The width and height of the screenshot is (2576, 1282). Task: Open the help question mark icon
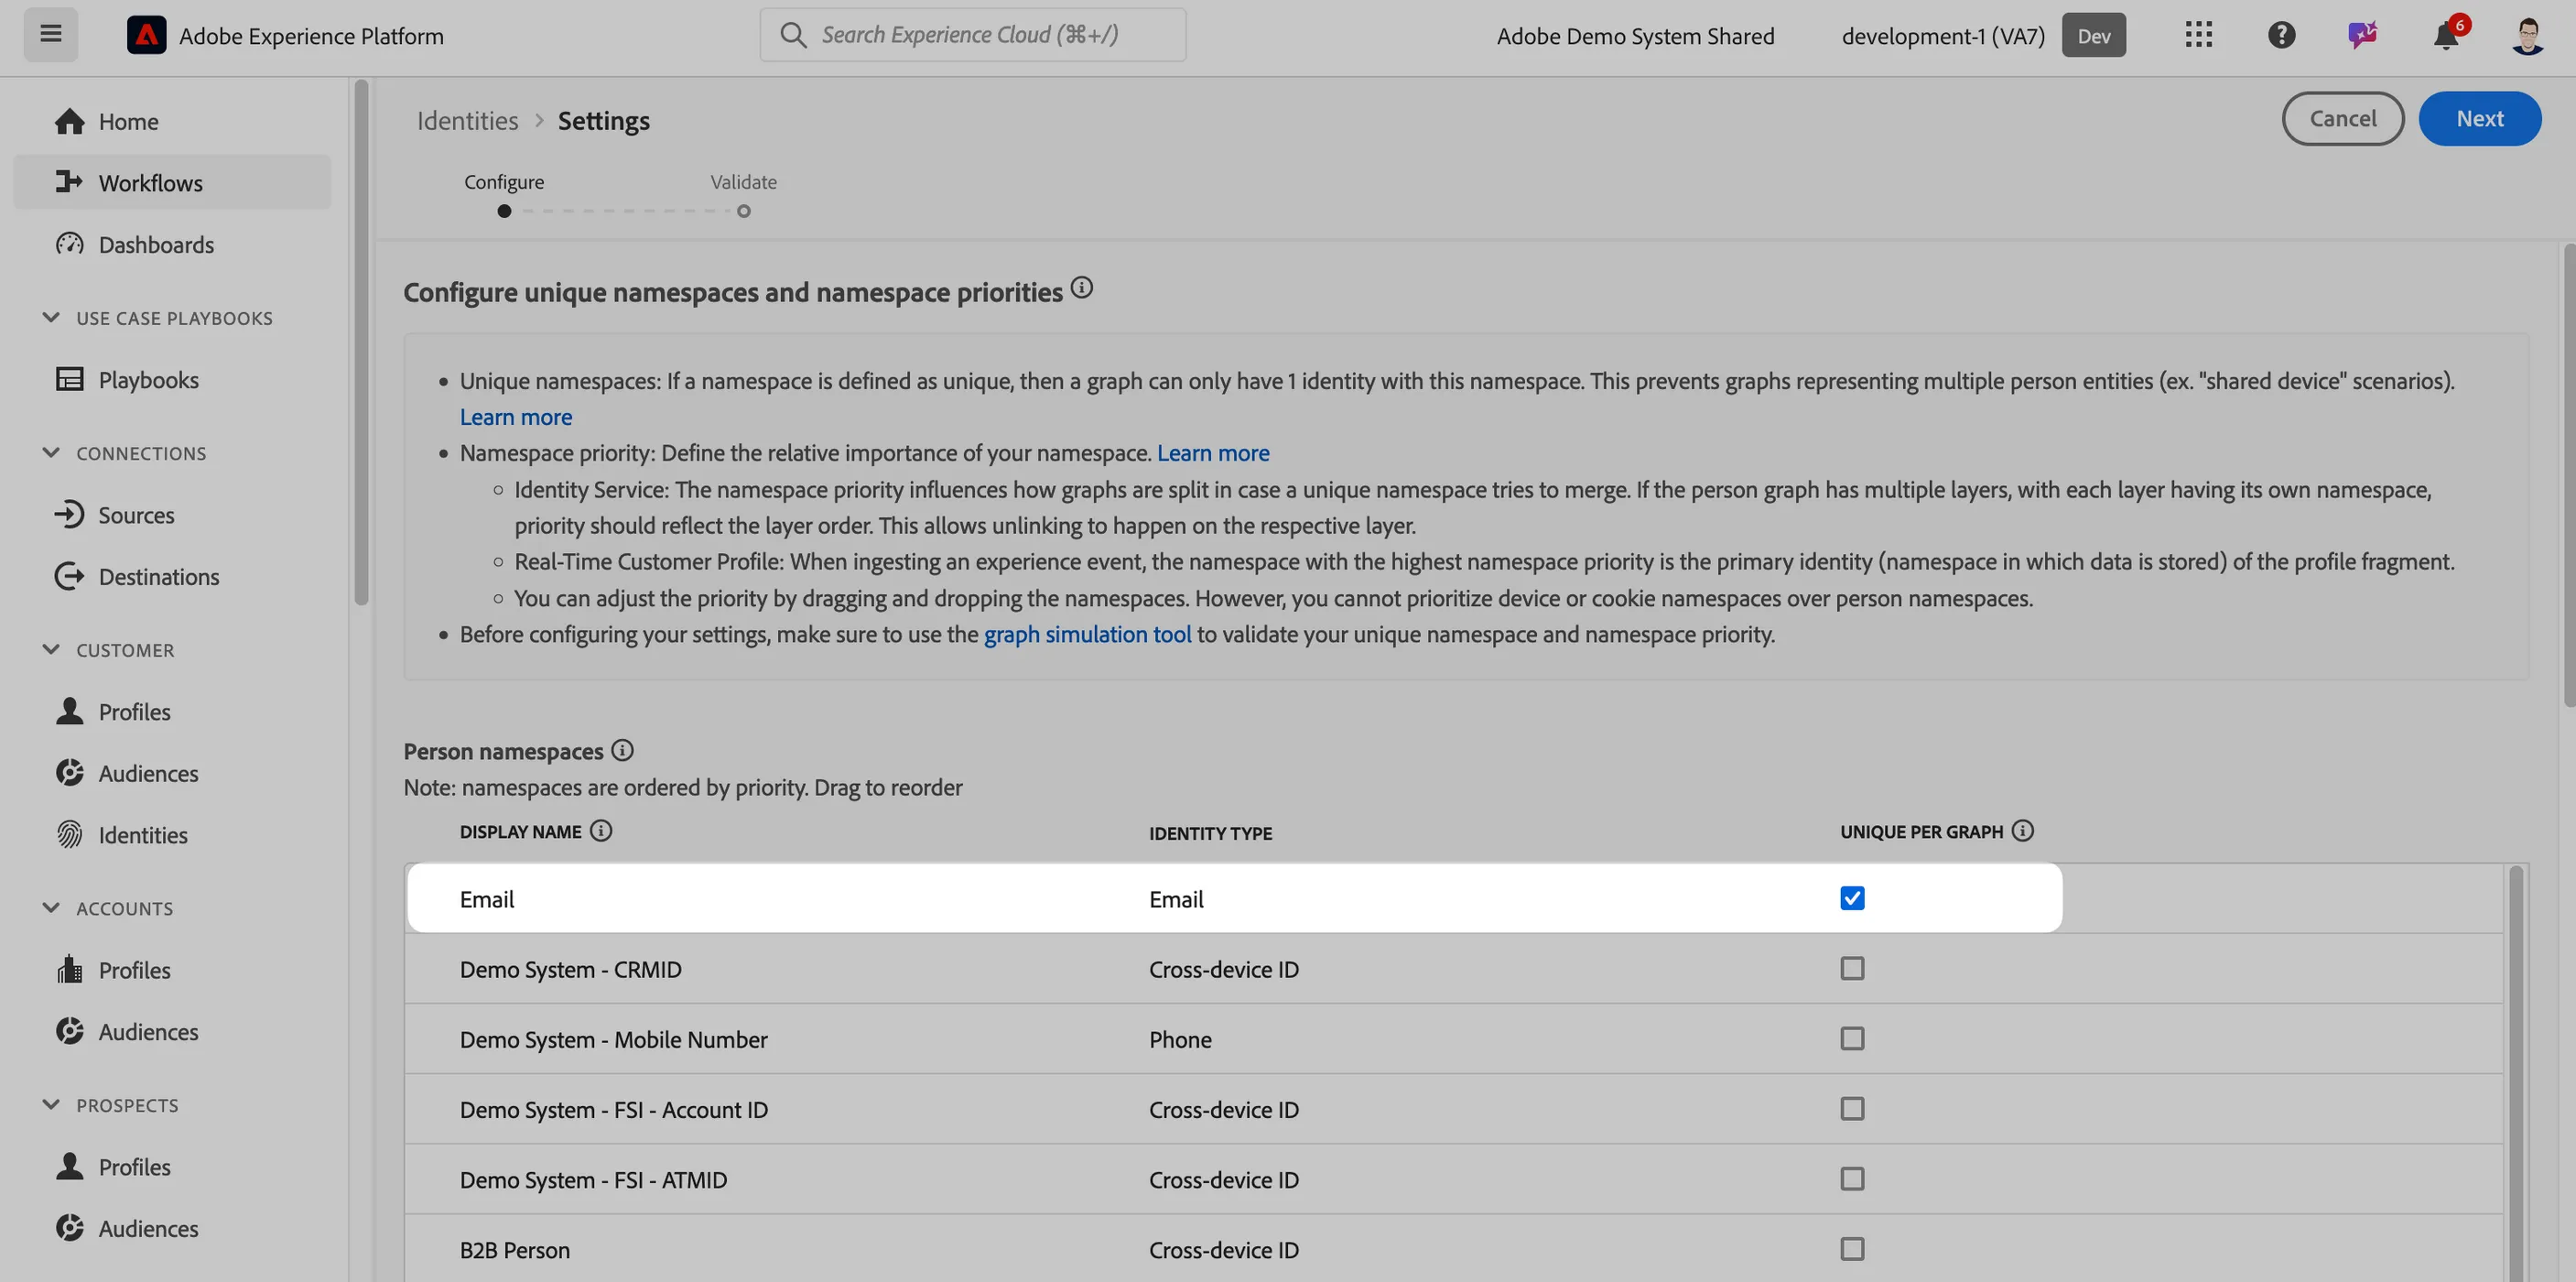click(x=2281, y=35)
